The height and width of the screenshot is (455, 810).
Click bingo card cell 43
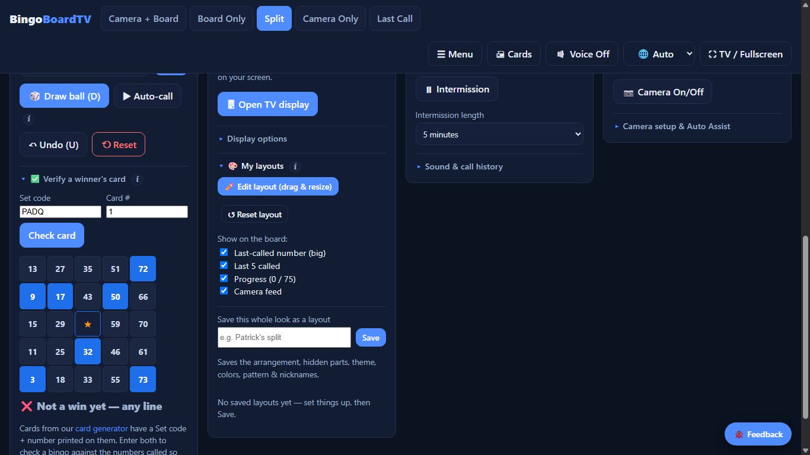tap(88, 296)
